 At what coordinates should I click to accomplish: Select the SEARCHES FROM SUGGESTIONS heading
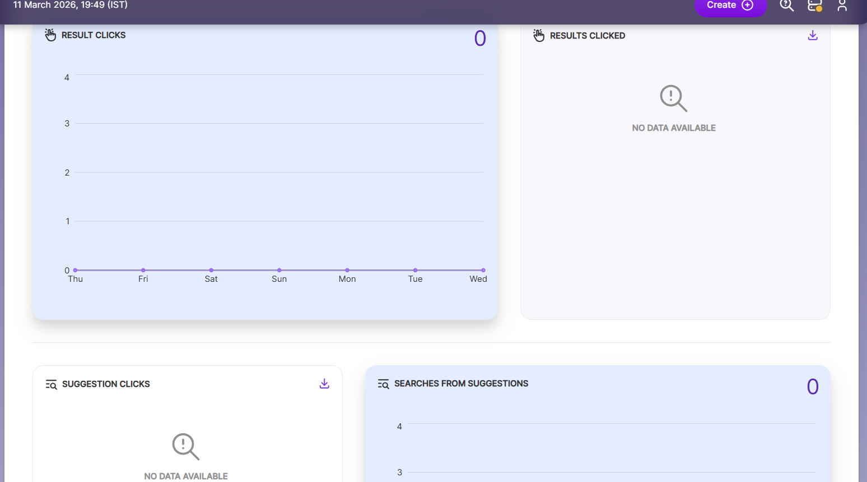(462, 384)
